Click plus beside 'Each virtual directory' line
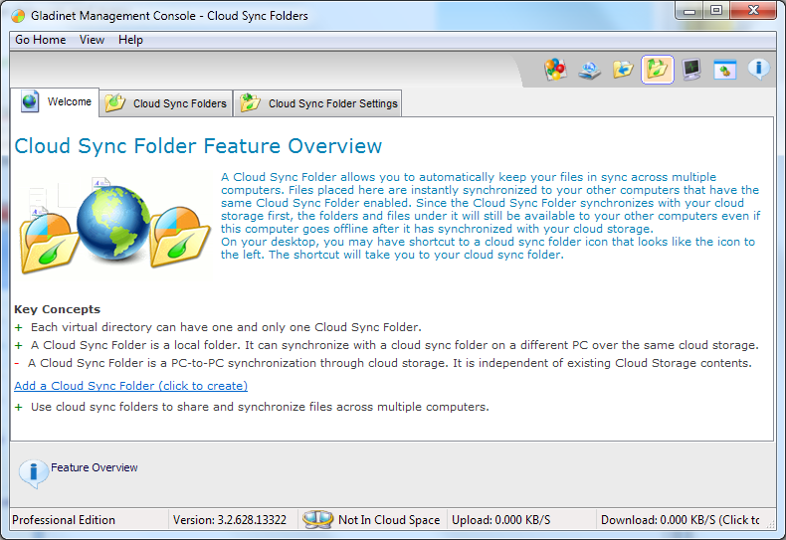 (19, 327)
